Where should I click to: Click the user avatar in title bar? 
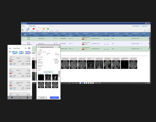click(x=146, y=23)
